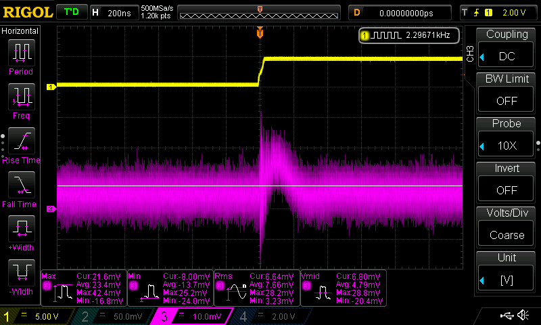Choose the Fall Time measurement icon
Screen dimensions: 541x325
(x=22, y=184)
